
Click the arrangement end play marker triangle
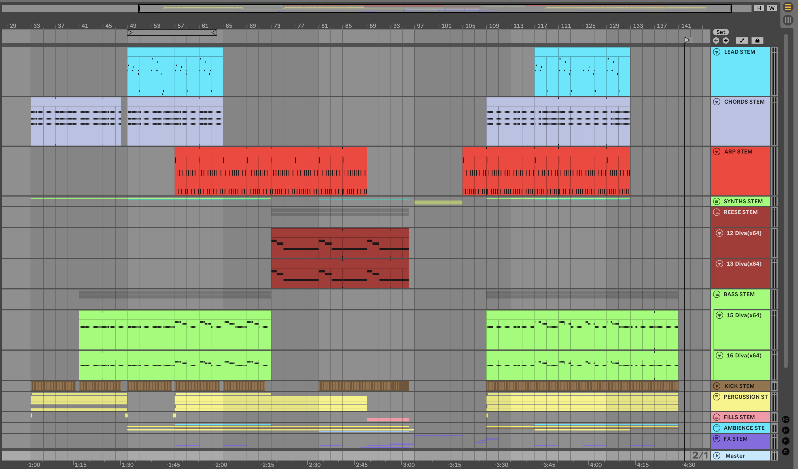click(x=687, y=40)
